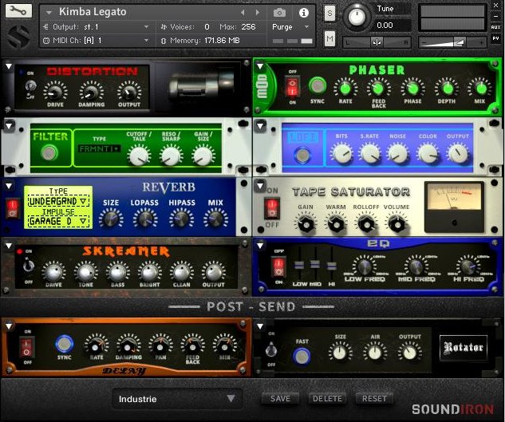This screenshot has width=505, height=422.
Task: Toggle the Delay red power switch
Action: coord(27,347)
